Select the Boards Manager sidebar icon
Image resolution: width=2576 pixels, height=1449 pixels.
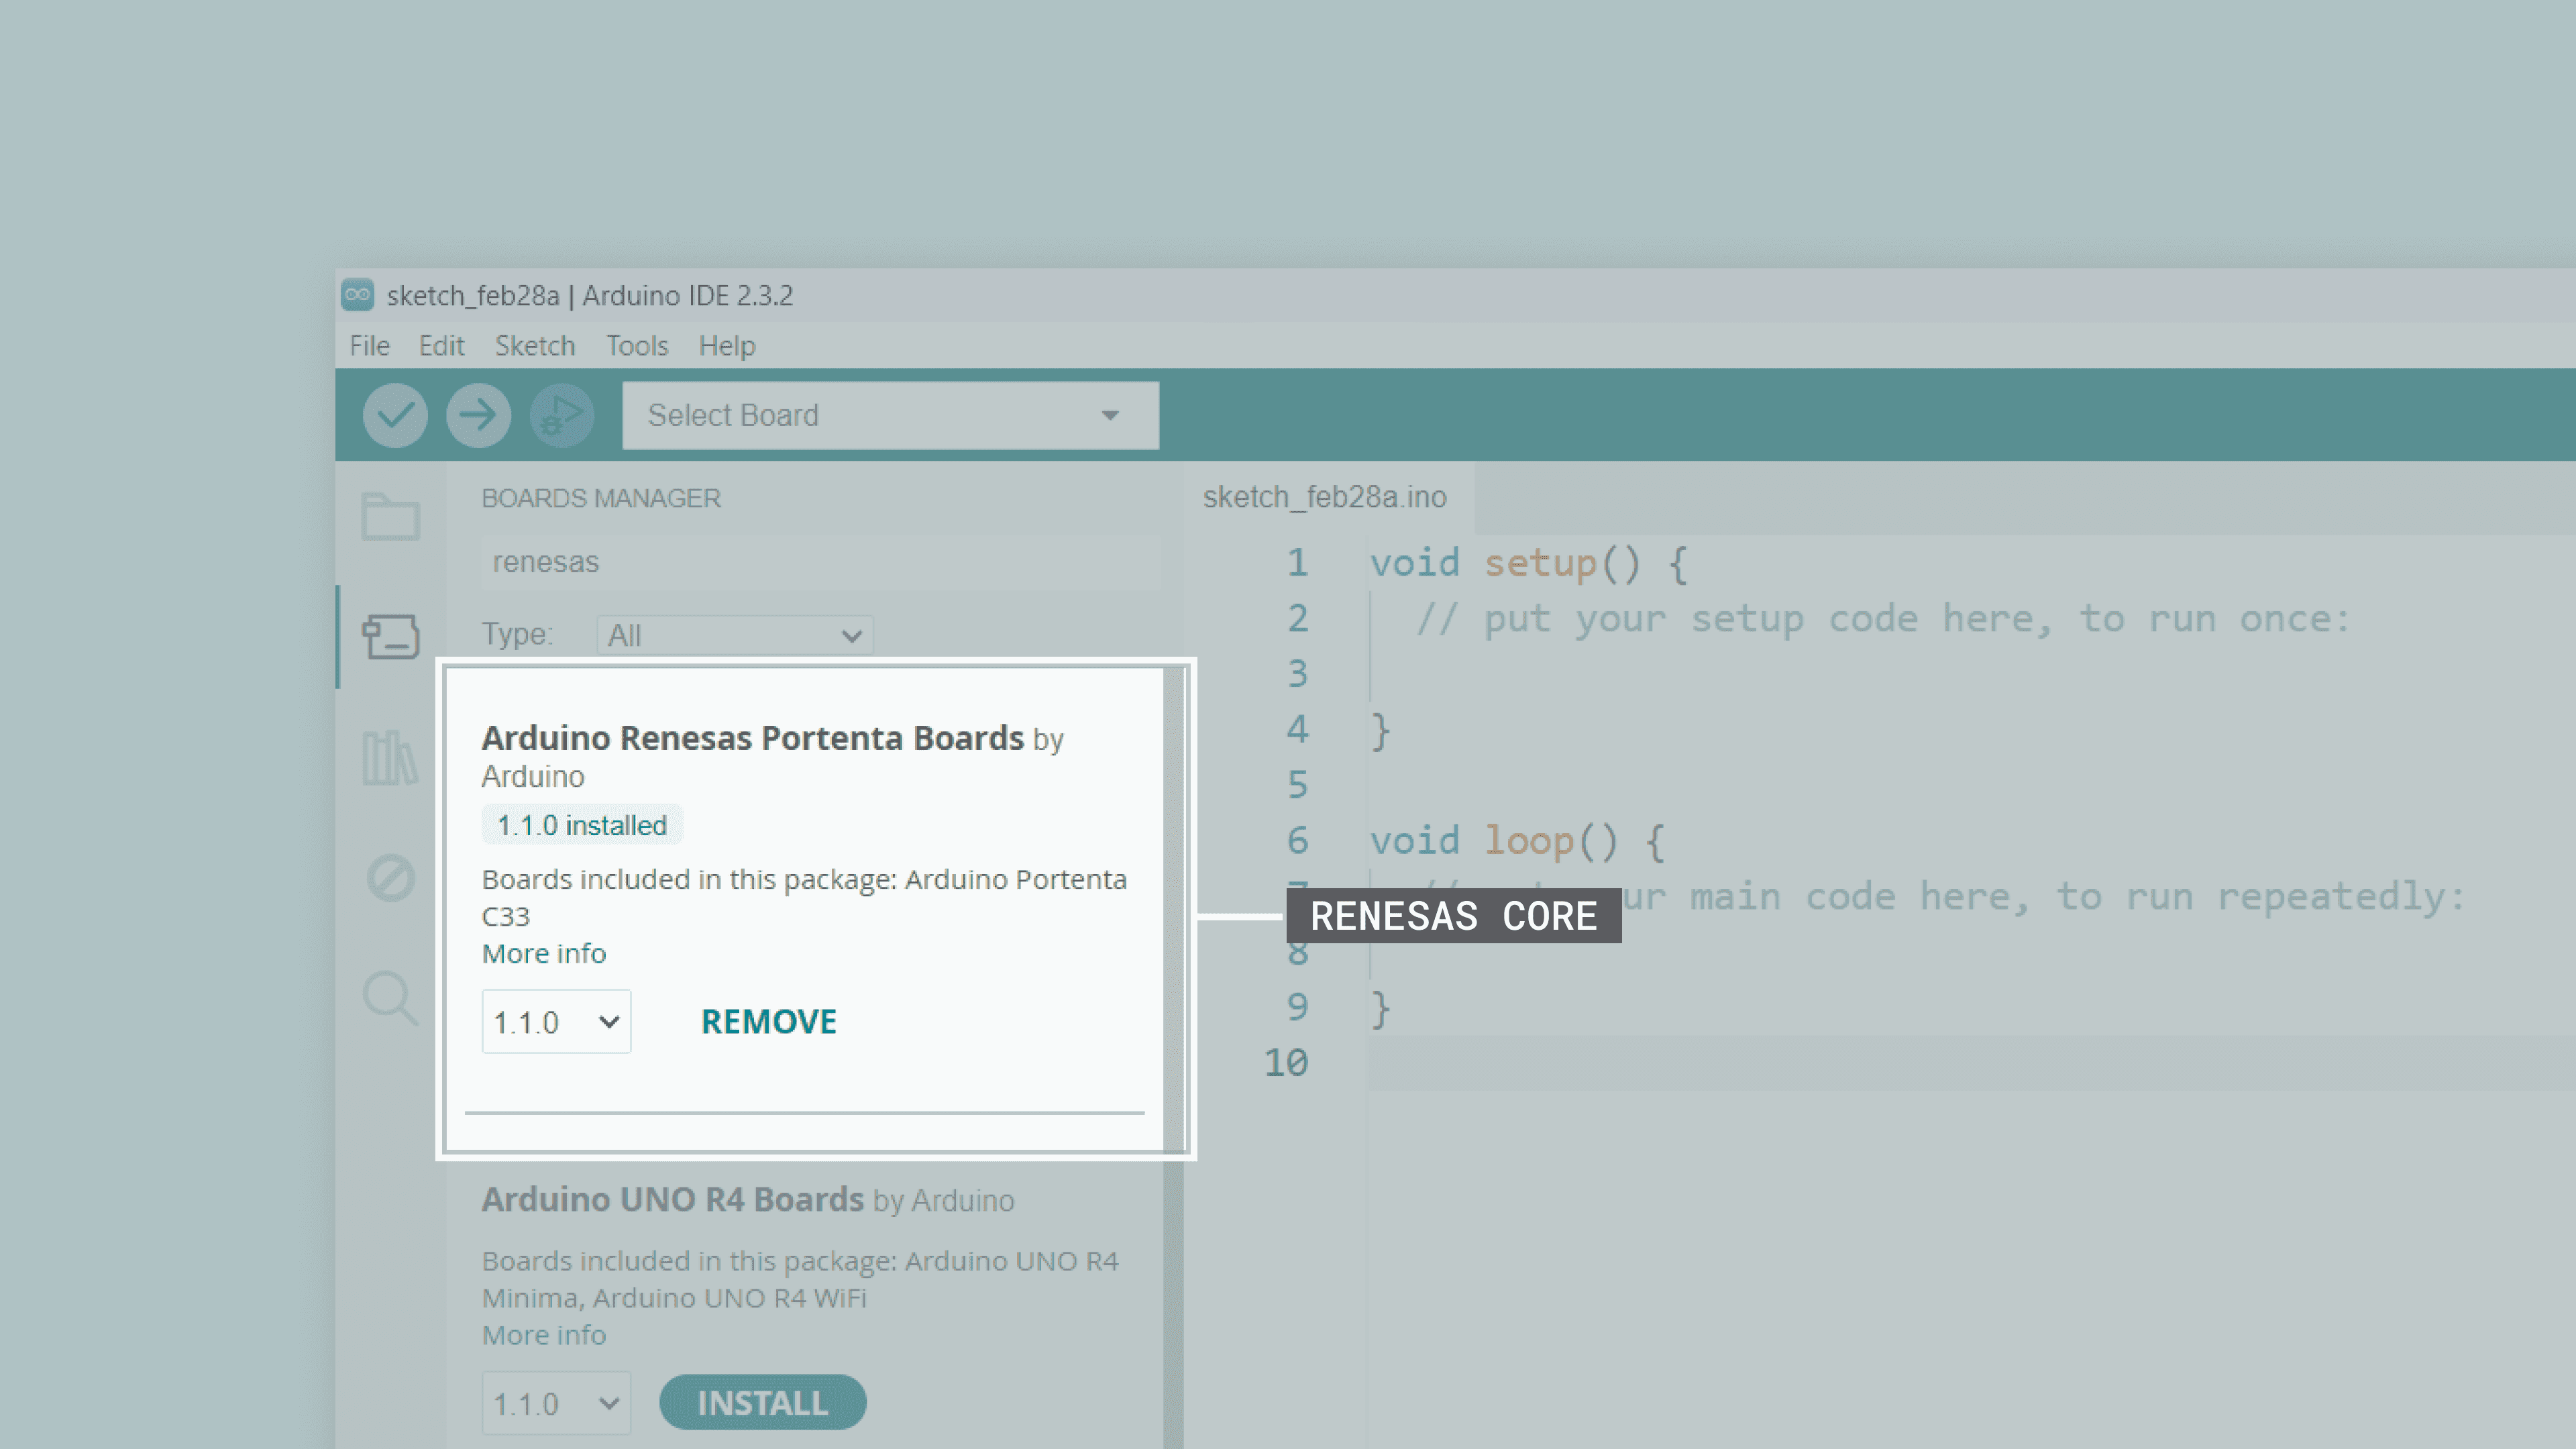point(390,636)
